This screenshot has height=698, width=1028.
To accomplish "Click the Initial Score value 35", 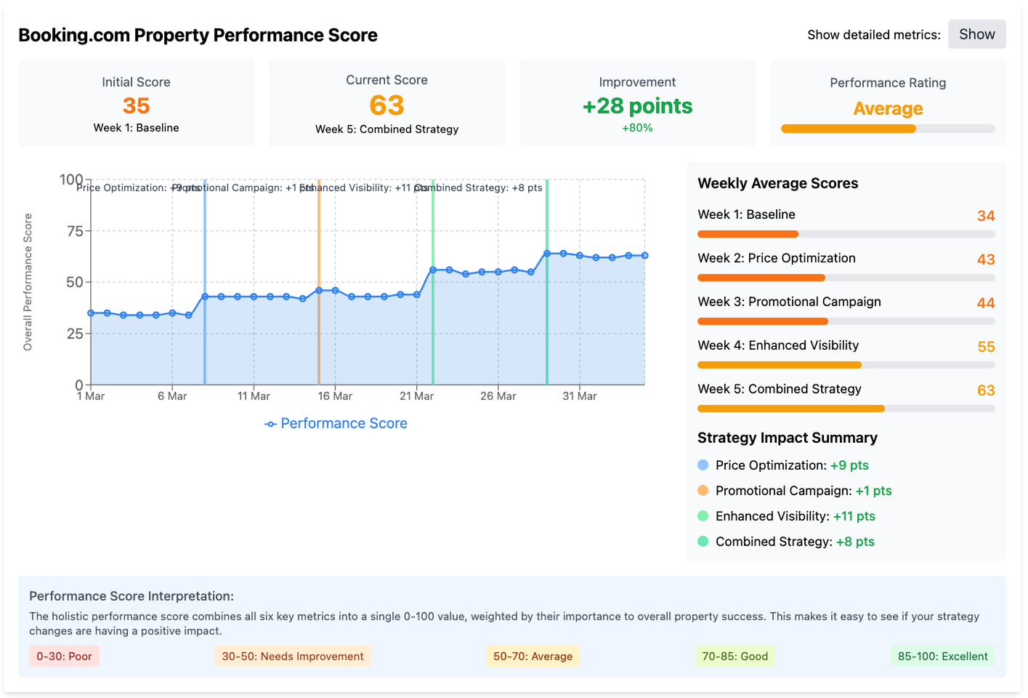I will [136, 105].
